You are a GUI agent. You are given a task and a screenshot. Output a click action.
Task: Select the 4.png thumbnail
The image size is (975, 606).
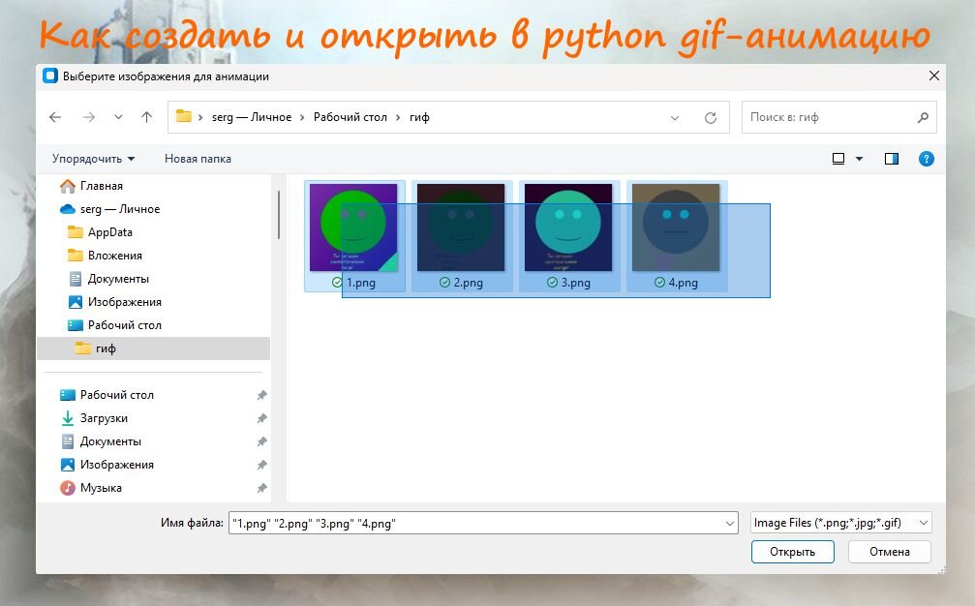(676, 227)
